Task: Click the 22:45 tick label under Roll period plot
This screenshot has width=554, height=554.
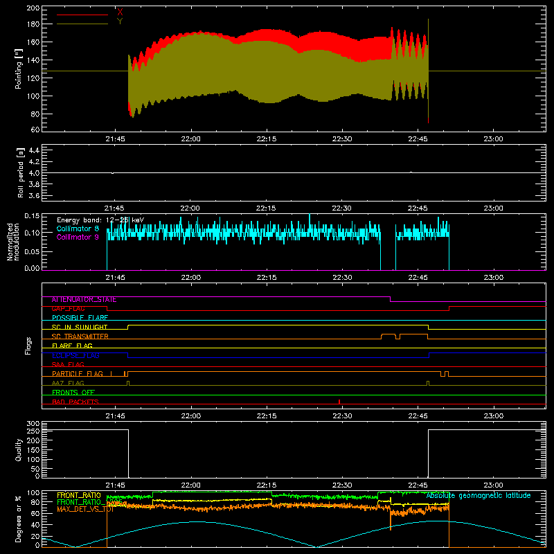Action: pos(418,208)
